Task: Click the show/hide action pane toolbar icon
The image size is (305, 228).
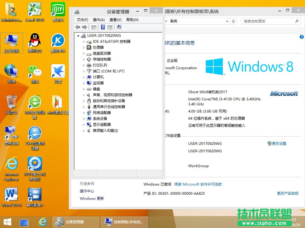Action: [110, 27]
